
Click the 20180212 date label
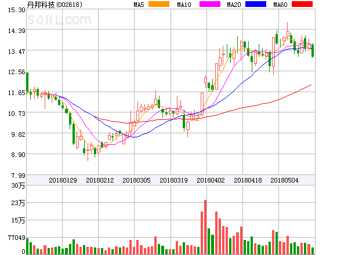click(x=100, y=180)
